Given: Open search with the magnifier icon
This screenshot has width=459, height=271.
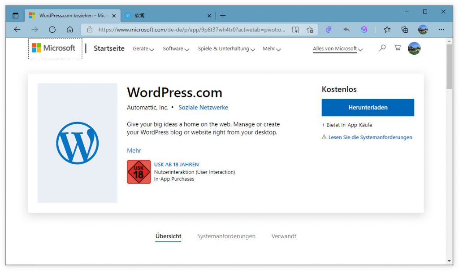Looking at the screenshot, I should click(382, 48).
